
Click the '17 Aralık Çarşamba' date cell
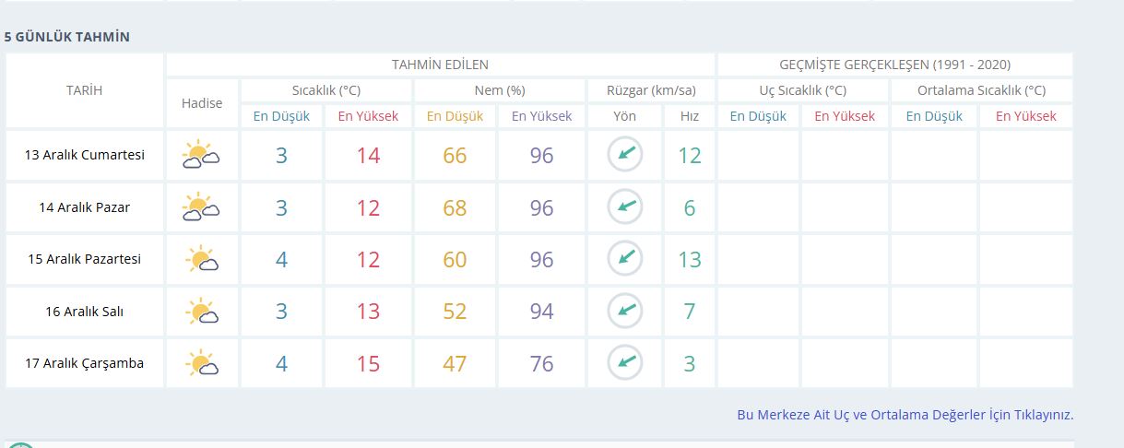coord(85,363)
